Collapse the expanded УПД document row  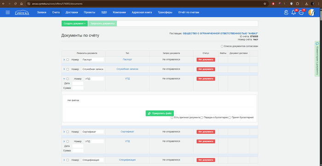64,79
